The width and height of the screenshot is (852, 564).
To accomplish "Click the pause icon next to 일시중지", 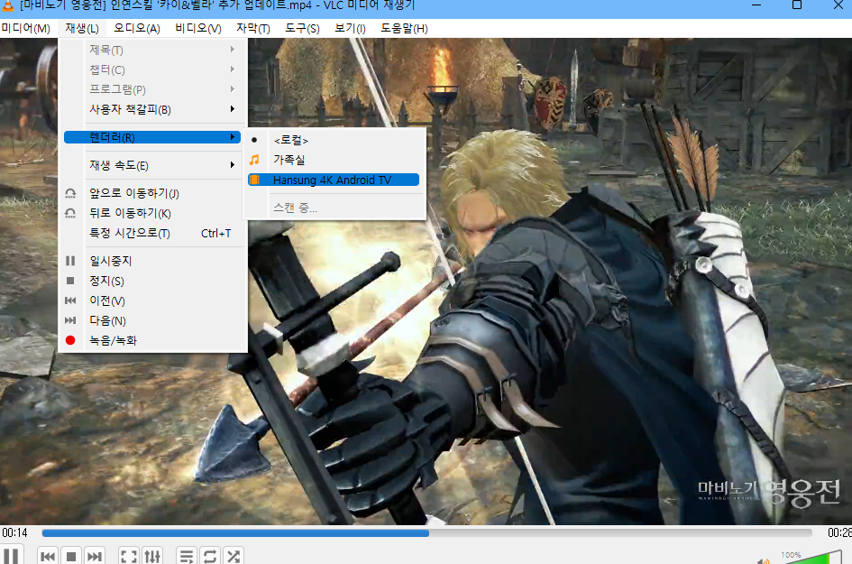I will tap(70, 261).
